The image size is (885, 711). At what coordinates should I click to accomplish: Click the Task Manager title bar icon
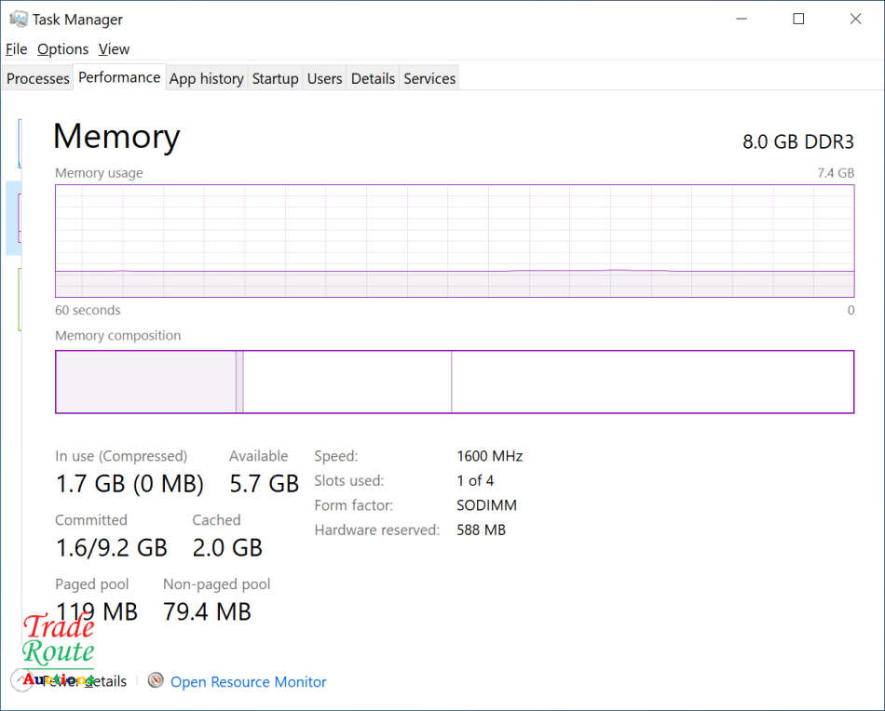pos(18,19)
